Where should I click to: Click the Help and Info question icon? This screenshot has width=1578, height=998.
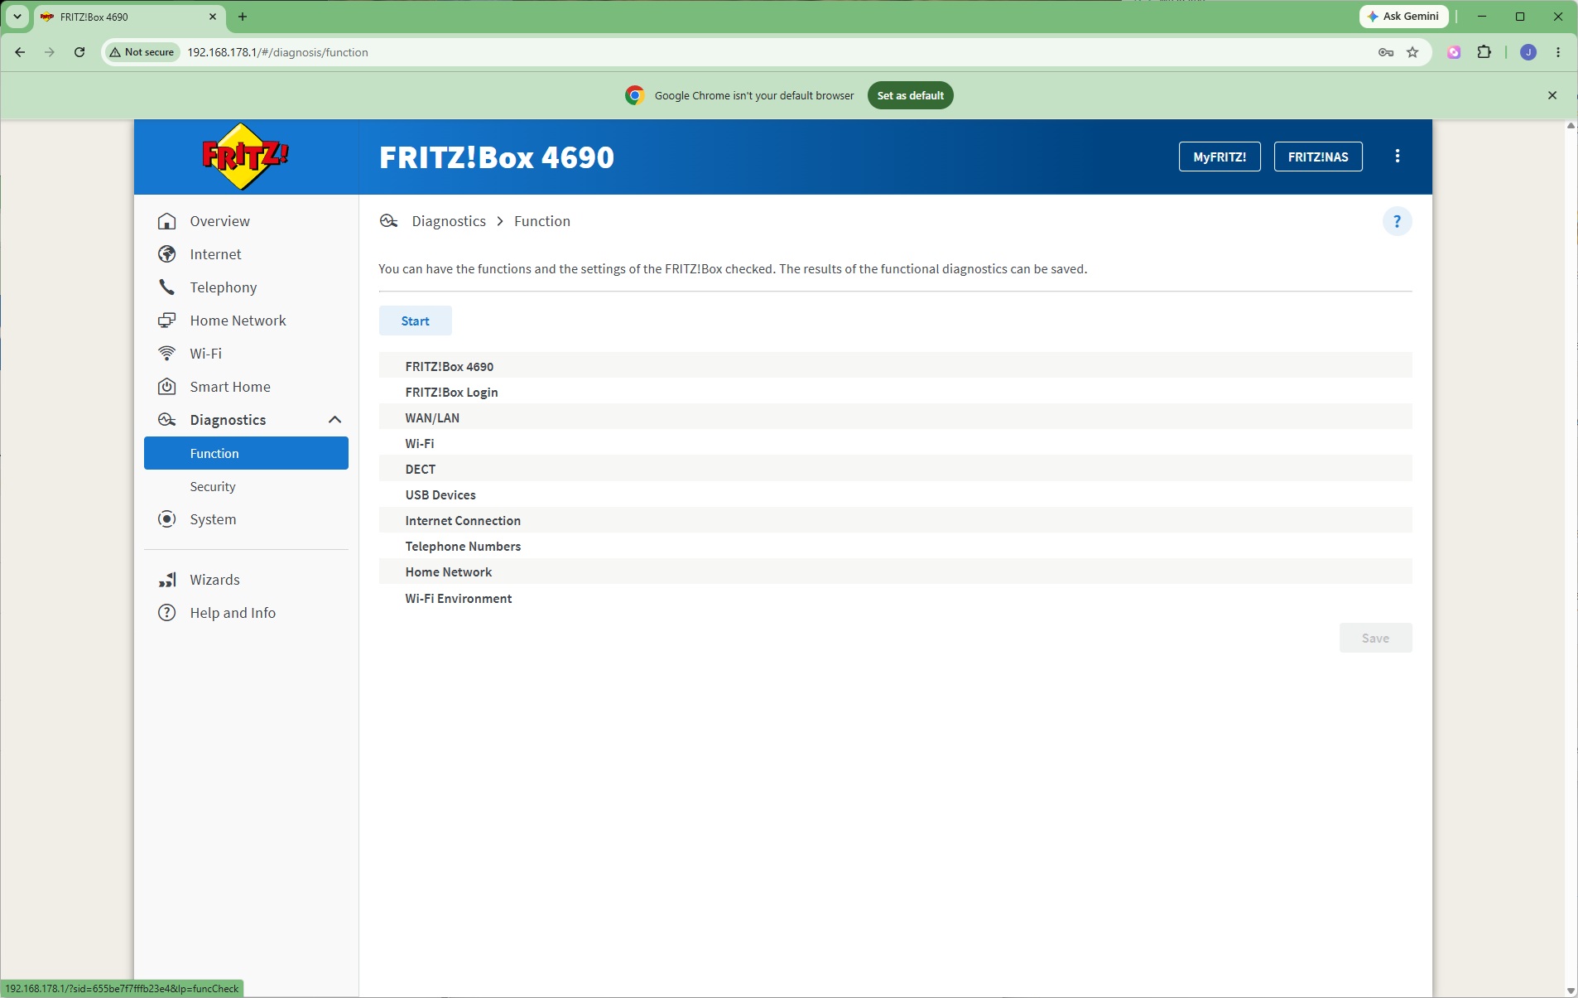tap(167, 613)
